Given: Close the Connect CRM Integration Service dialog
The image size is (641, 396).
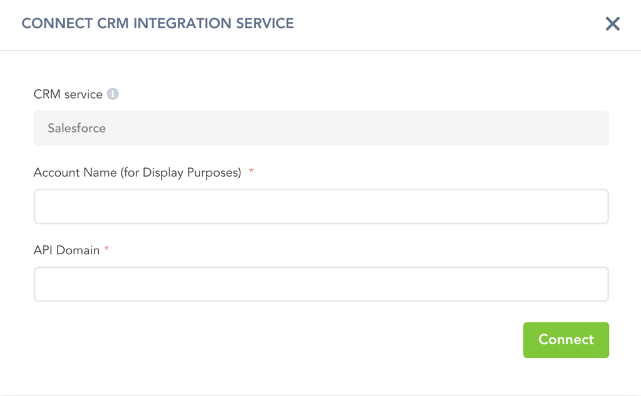Looking at the screenshot, I should click(612, 24).
